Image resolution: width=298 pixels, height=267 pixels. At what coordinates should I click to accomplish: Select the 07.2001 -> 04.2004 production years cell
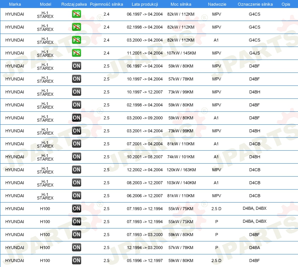pos(145,144)
